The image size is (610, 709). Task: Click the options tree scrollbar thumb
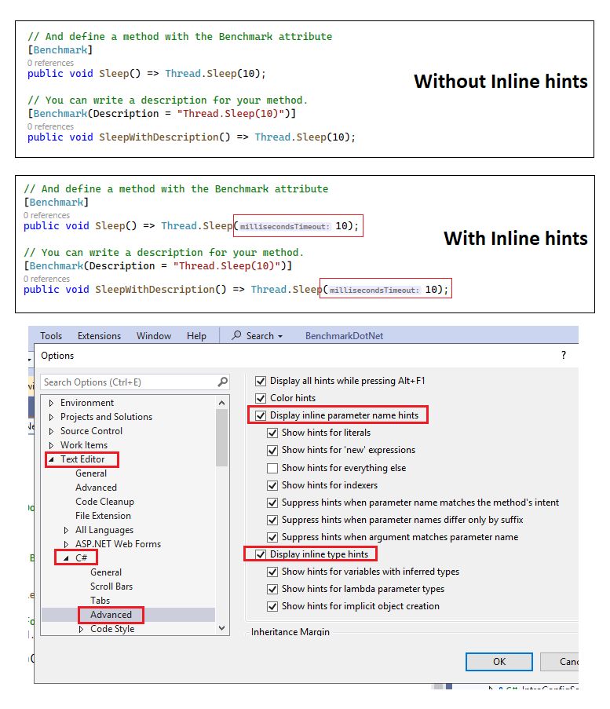pyautogui.click(x=221, y=437)
